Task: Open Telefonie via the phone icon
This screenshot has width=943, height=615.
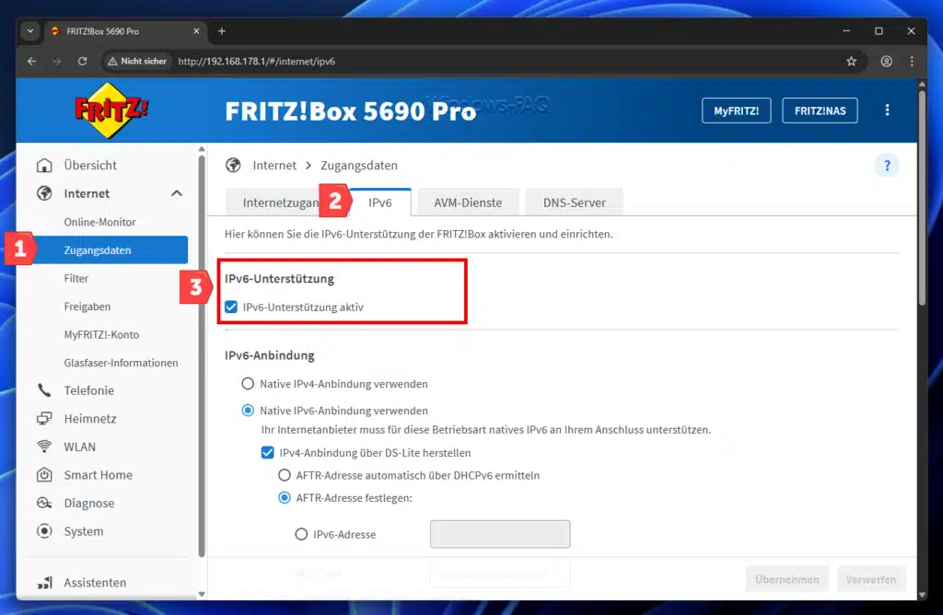Action: click(46, 390)
